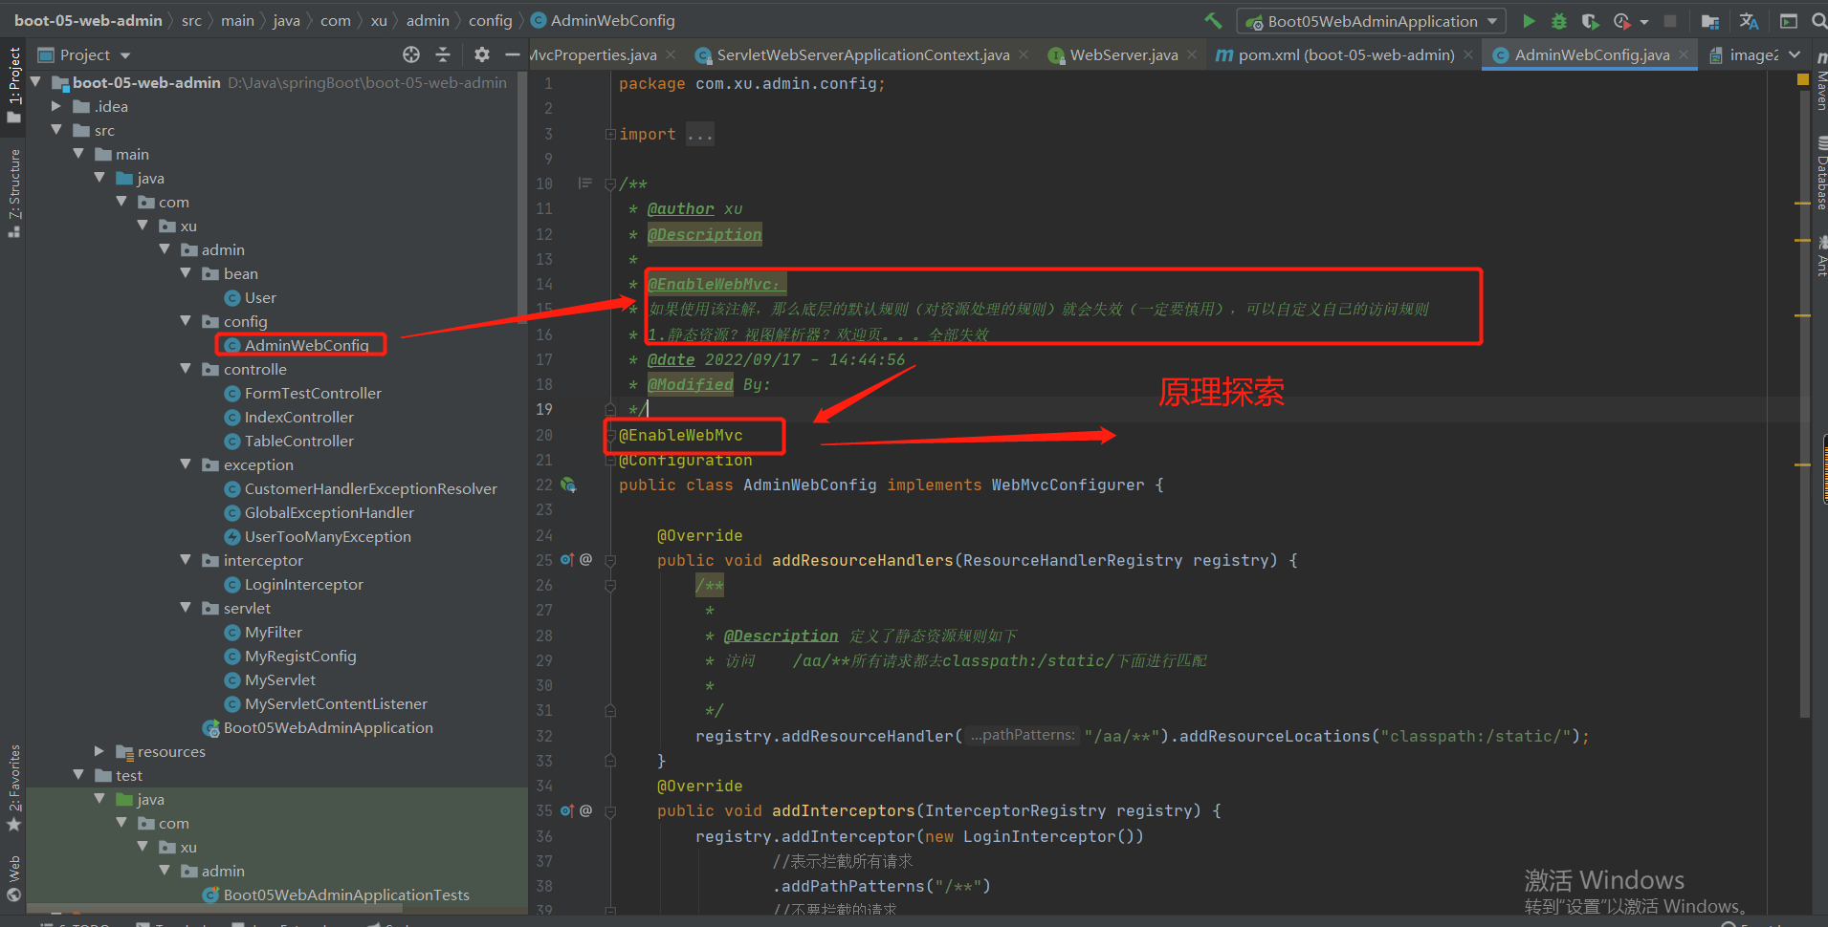Expand the .idea folder
The height and width of the screenshot is (927, 1828).
point(56,106)
